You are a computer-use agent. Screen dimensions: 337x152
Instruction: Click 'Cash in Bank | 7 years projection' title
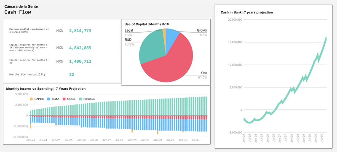coord(247,13)
